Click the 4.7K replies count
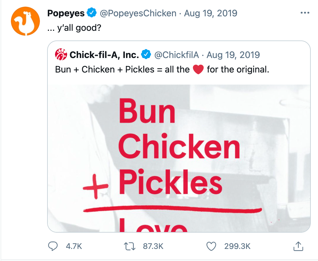318x261 pixels. [74, 246]
